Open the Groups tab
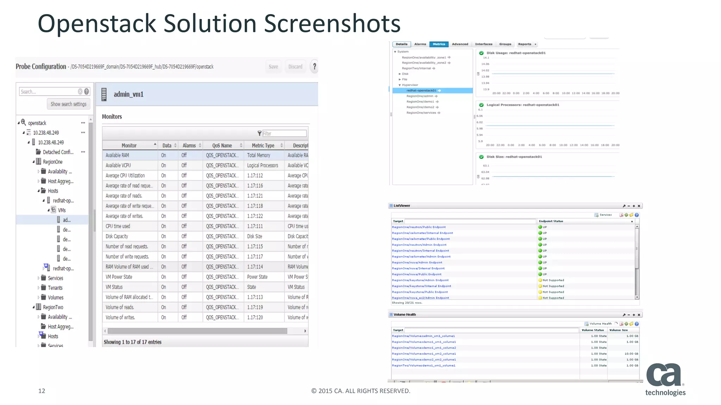The image size is (721, 405). tap(505, 44)
